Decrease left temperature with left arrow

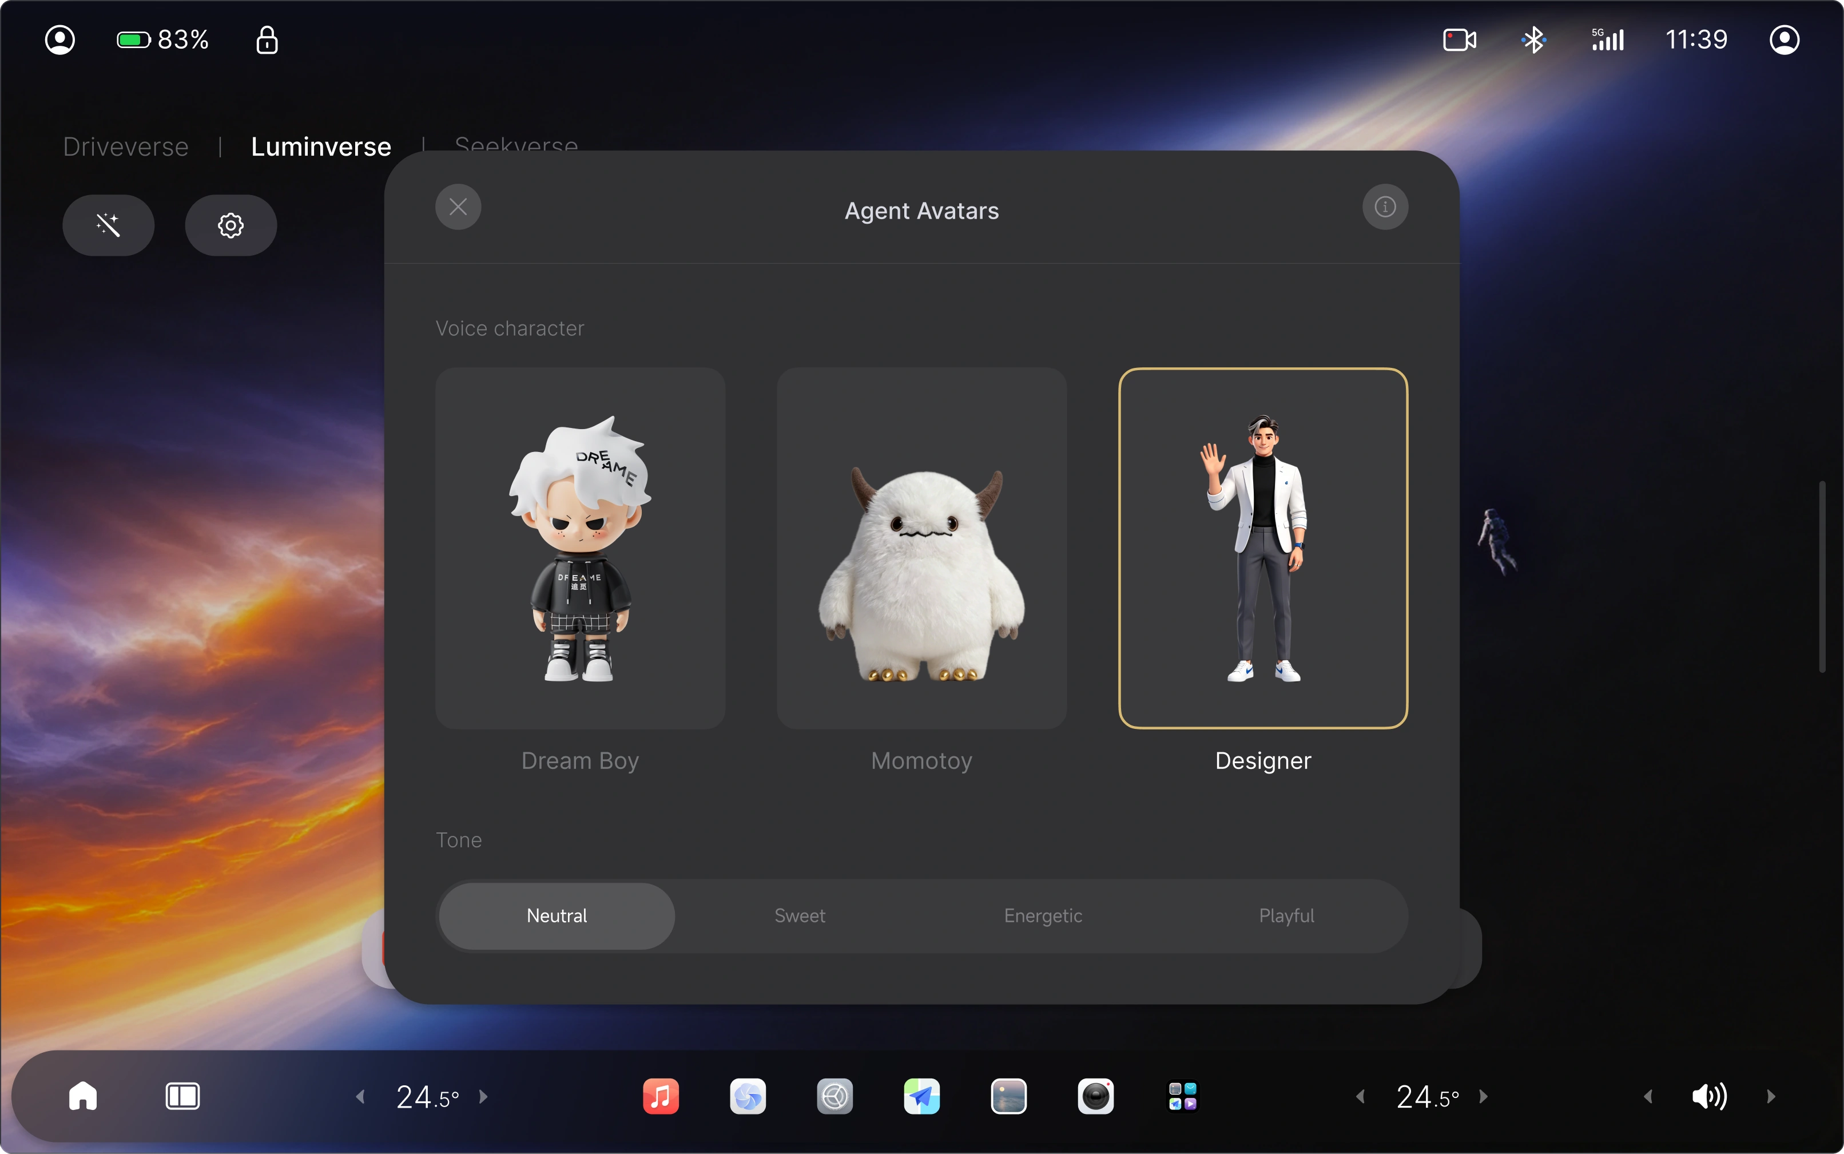click(360, 1097)
